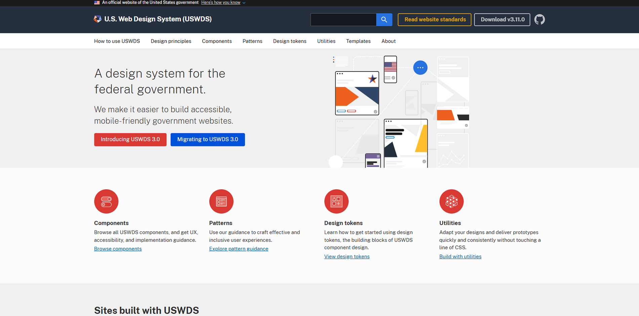Follow the Browse components link

click(118, 249)
